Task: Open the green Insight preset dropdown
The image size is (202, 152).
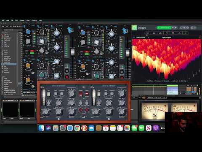Action: click(x=164, y=28)
